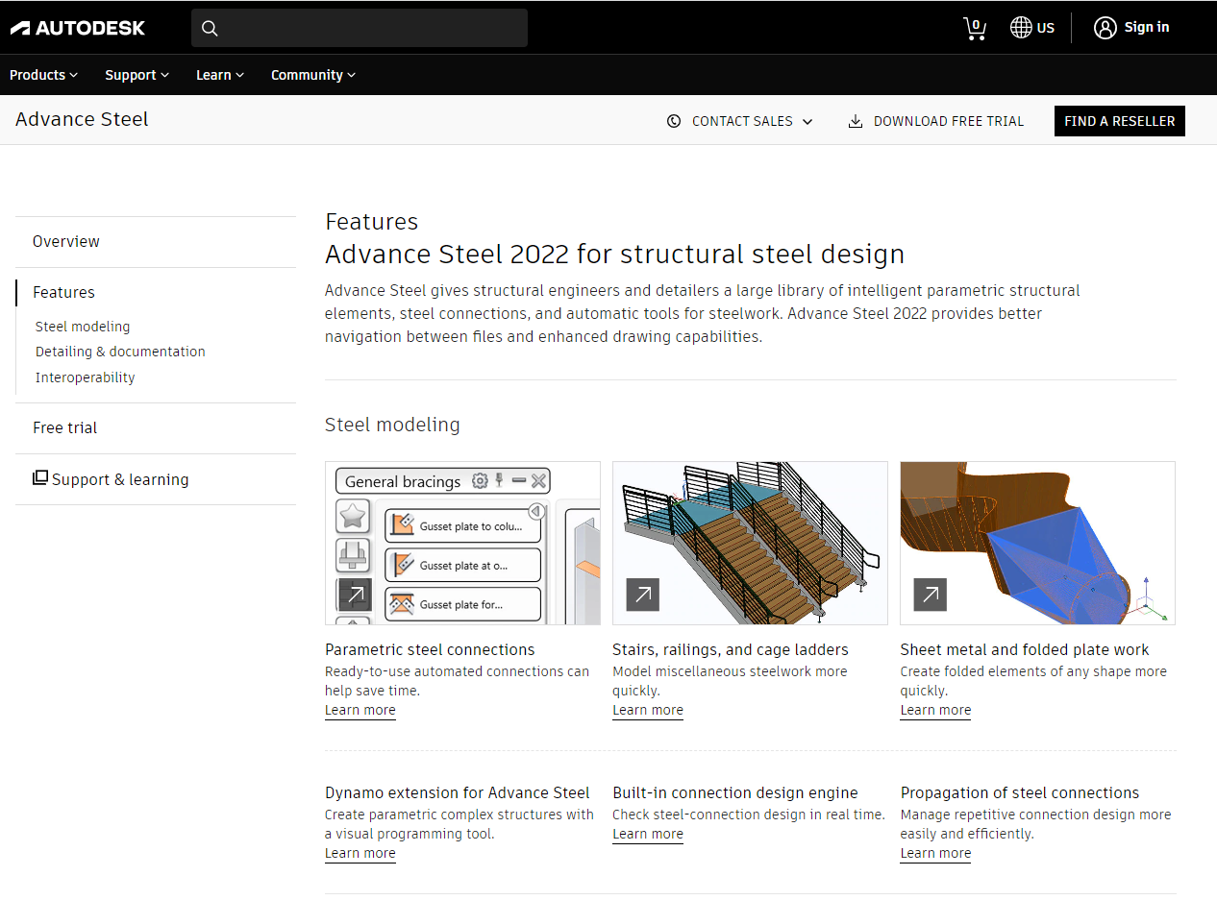
Task: Open the shopping cart
Action: tap(975, 27)
